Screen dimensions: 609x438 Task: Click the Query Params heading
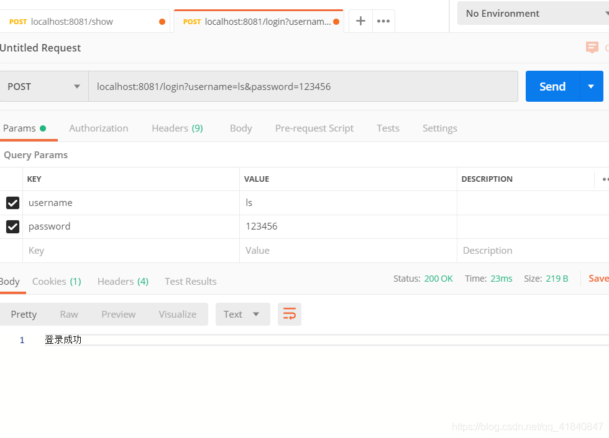click(x=36, y=155)
